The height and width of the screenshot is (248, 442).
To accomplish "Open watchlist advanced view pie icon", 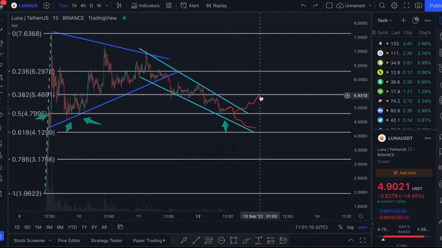I will pyautogui.click(x=415, y=21).
